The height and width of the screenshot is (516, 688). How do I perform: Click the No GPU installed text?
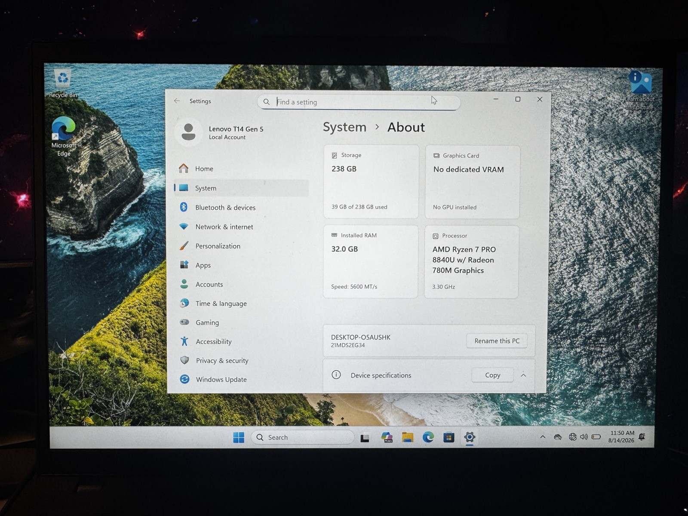pos(455,207)
